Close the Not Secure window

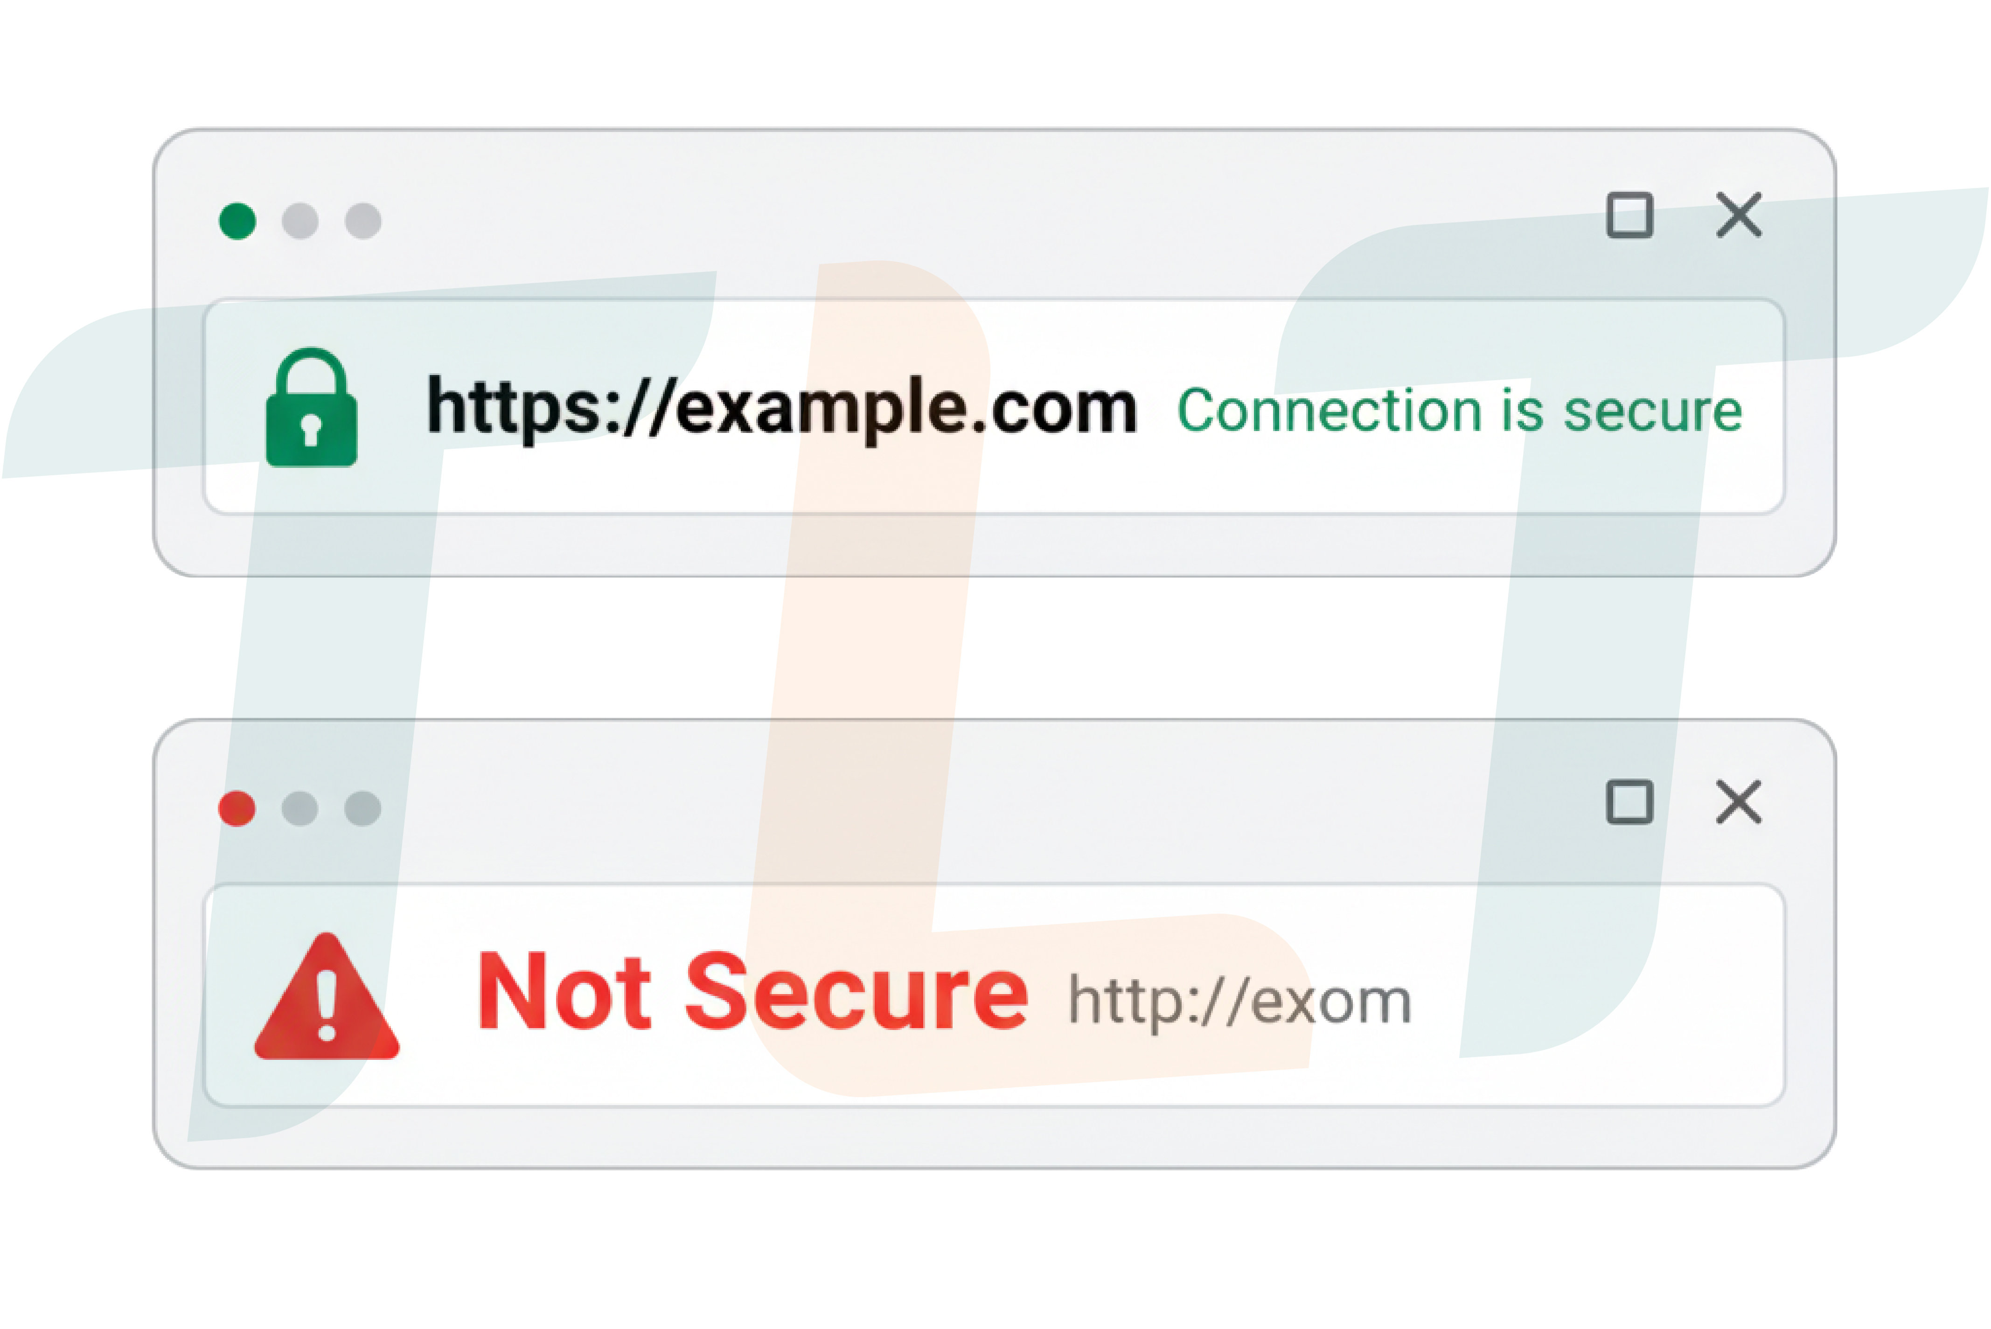pos(1739,802)
